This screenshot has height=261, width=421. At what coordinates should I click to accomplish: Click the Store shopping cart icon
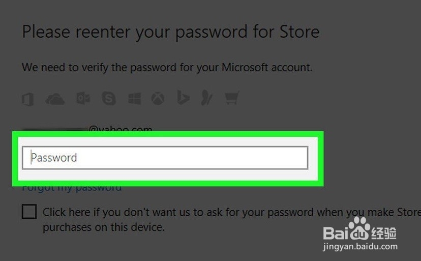click(232, 98)
